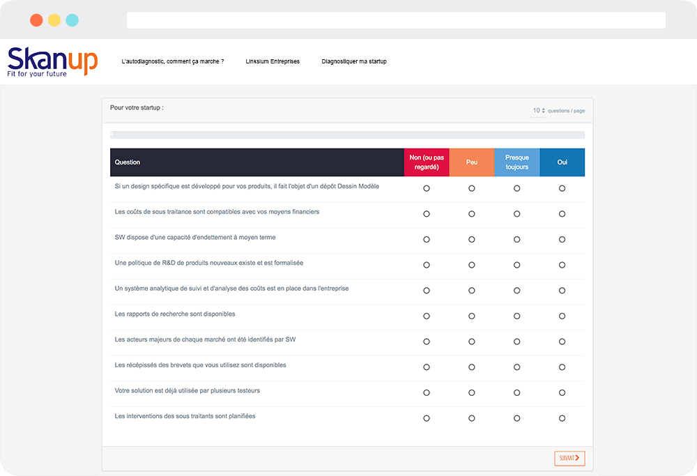Select Presque toujours for récépissés des brevets
This screenshot has height=476, width=697.
click(x=517, y=367)
